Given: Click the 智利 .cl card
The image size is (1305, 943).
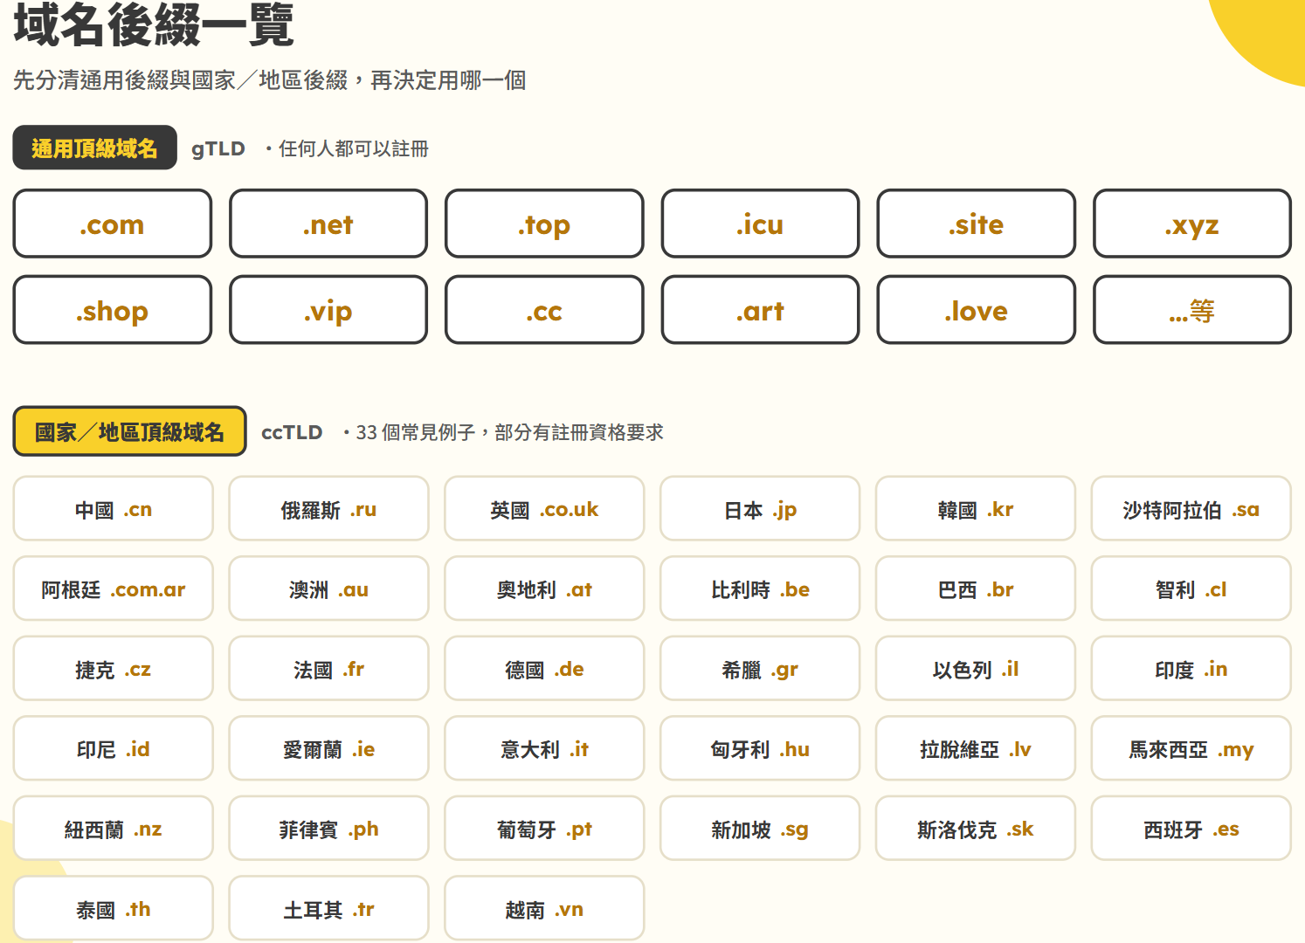Looking at the screenshot, I should tap(1191, 589).
